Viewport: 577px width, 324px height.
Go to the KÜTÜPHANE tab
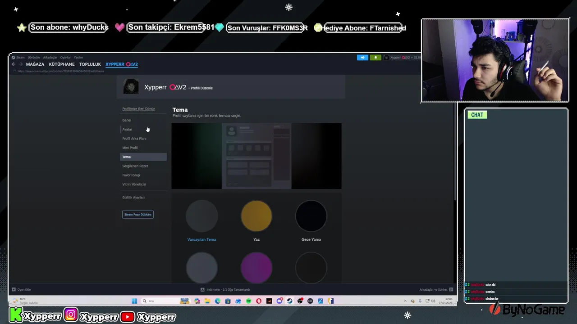pyautogui.click(x=62, y=64)
